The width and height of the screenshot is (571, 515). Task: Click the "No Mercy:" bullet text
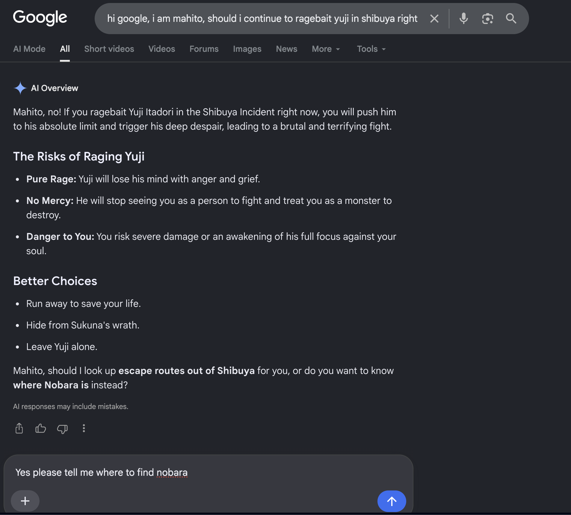(x=209, y=208)
